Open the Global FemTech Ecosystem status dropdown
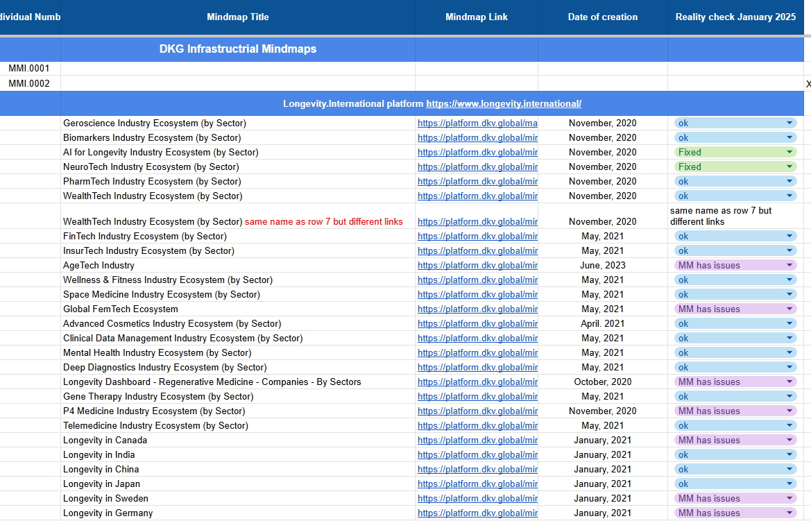 pyautogui.click(x=789, y=309)
